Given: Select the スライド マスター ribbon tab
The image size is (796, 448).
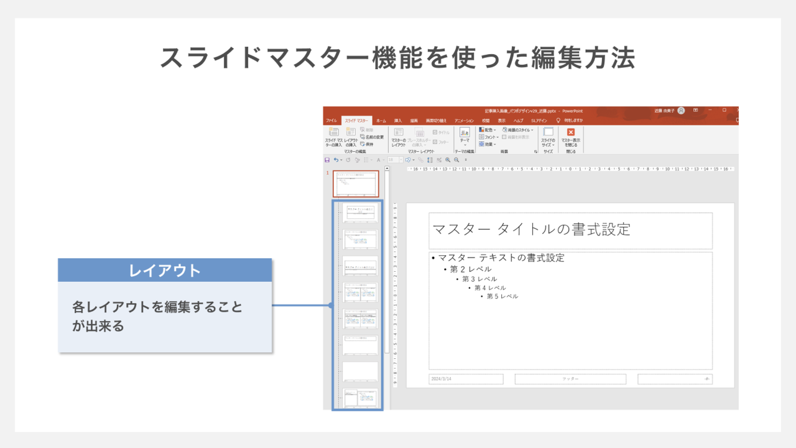Looking at the screenshot, I should tap(356, 121).
